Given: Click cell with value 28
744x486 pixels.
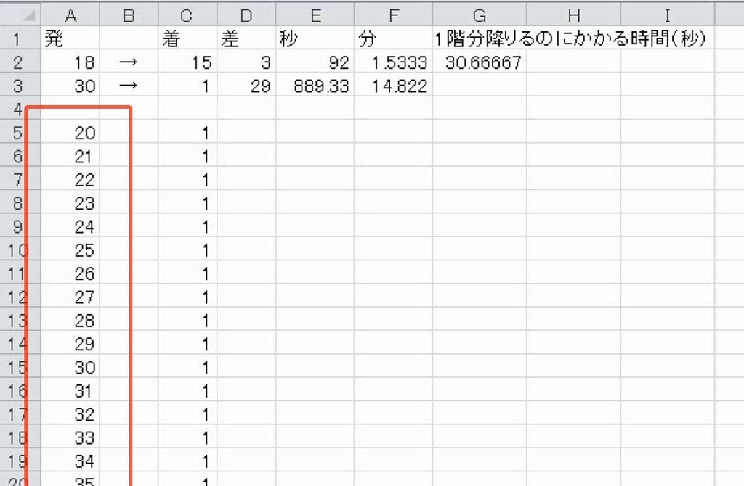Looking at the screenshot, I should [x=70, y=320].
